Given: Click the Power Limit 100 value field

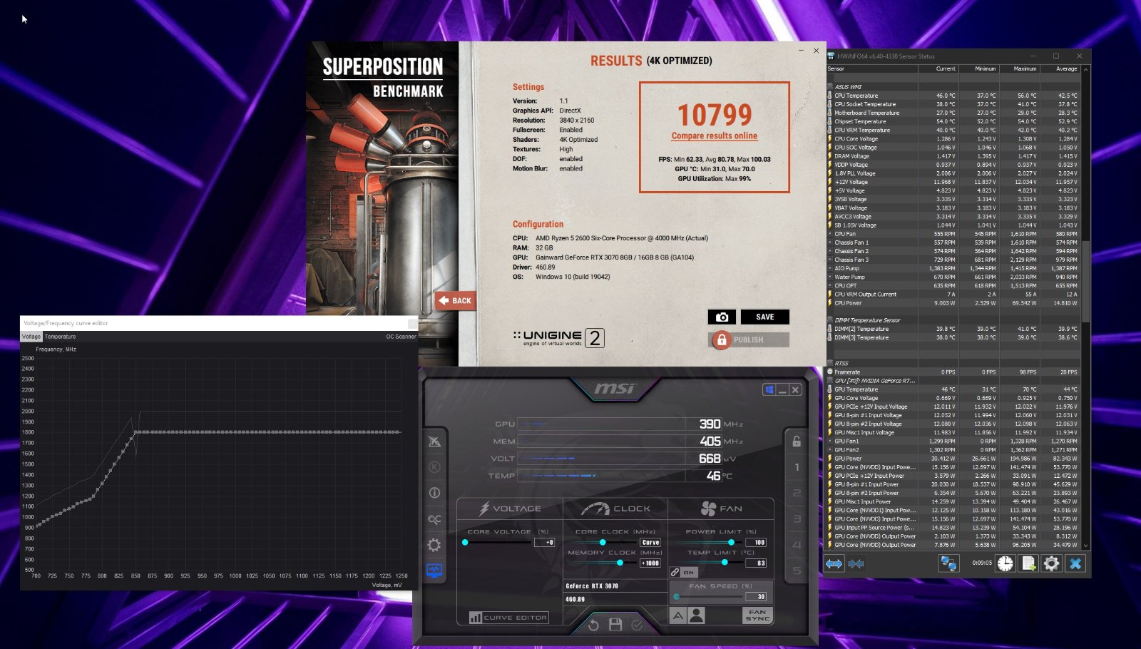Looking at the screenshot, I should (756, 542).
